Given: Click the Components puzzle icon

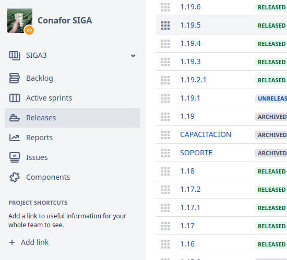Looking at the screenshot, I should (15, 177).
